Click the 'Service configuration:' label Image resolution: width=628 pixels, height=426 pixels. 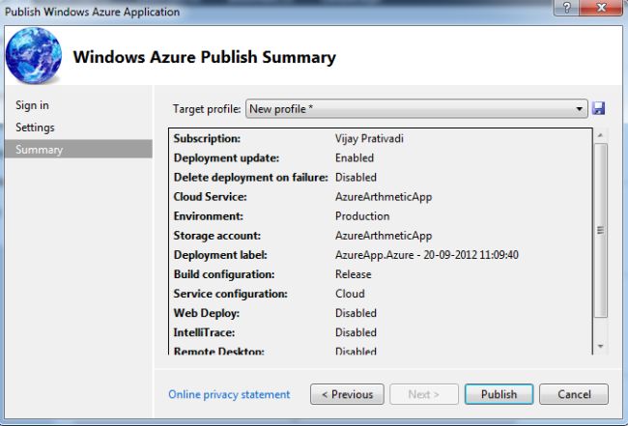[231, 294]
